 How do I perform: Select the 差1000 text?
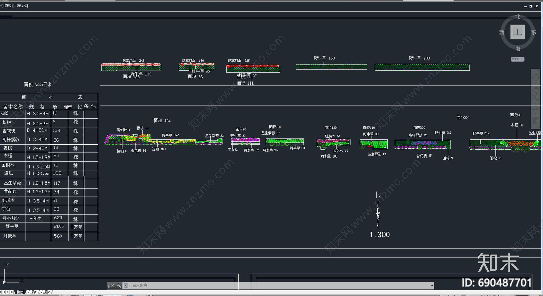pyautogui.click(x=463, y=117)
